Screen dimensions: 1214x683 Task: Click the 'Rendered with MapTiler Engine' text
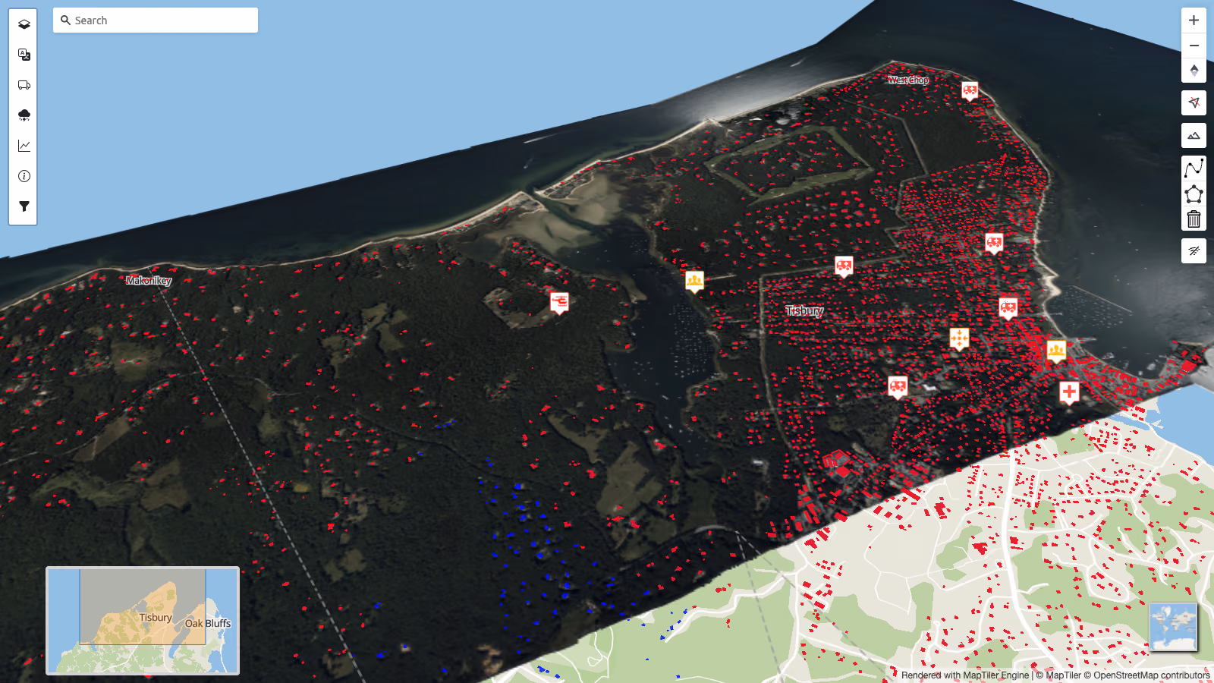[x=965, y=675]
